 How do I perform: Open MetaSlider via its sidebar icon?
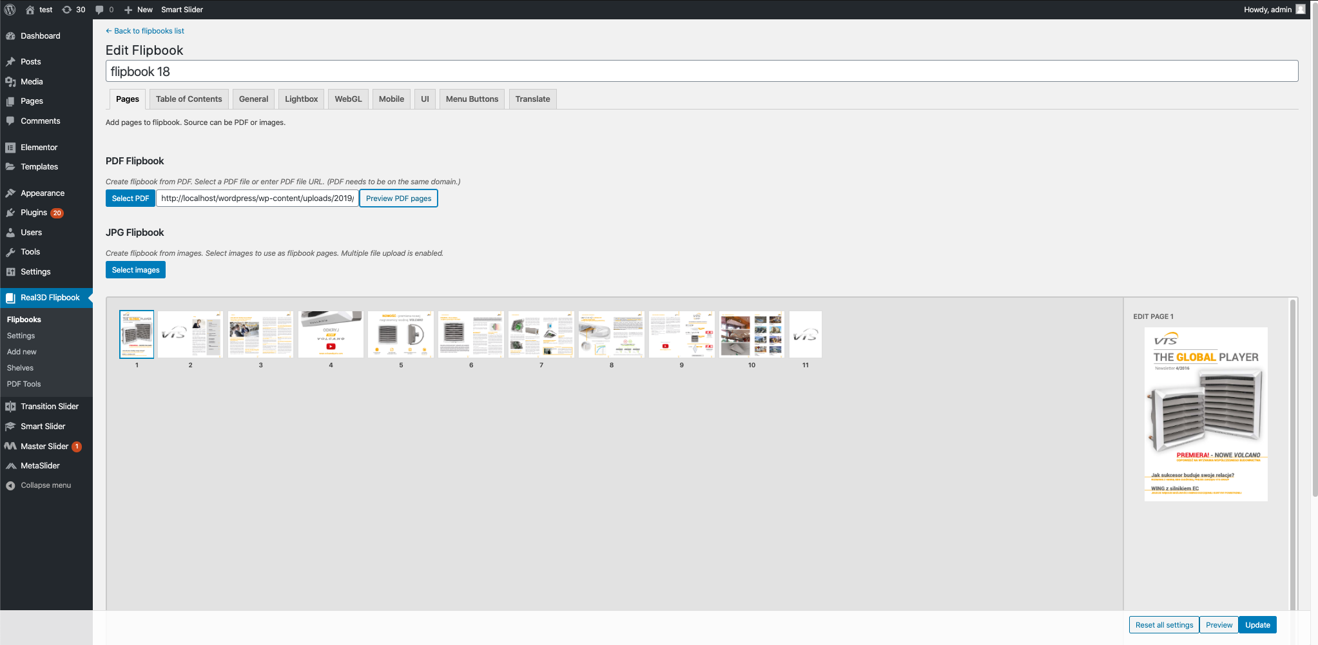[x=10, y=465]
